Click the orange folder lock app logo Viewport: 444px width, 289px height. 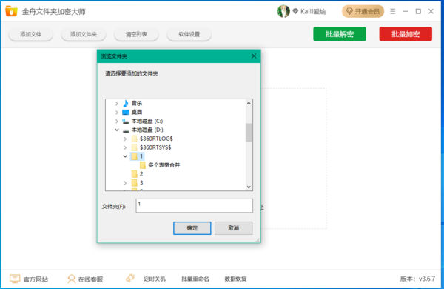tap(11, 11)
